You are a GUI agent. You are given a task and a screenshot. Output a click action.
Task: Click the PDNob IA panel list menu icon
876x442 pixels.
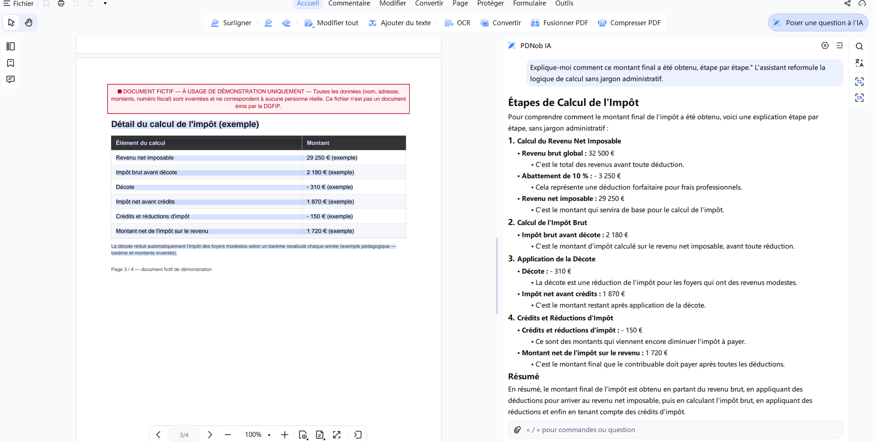pos(840,45)
